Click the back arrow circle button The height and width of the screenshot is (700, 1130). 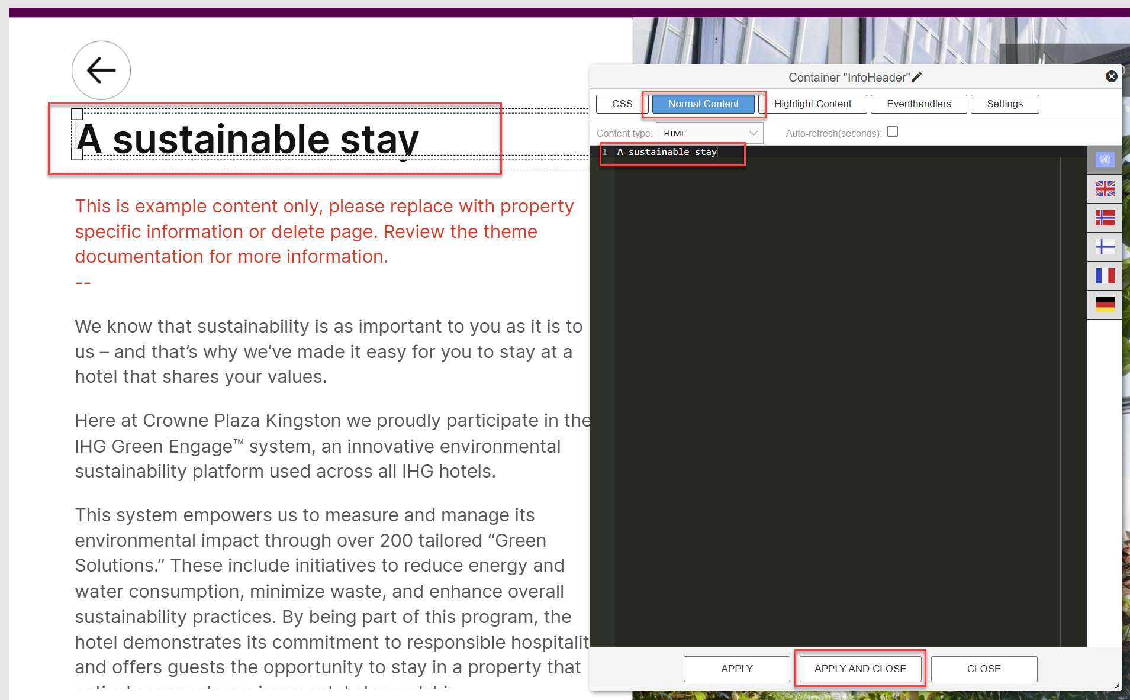click(101, 70)
